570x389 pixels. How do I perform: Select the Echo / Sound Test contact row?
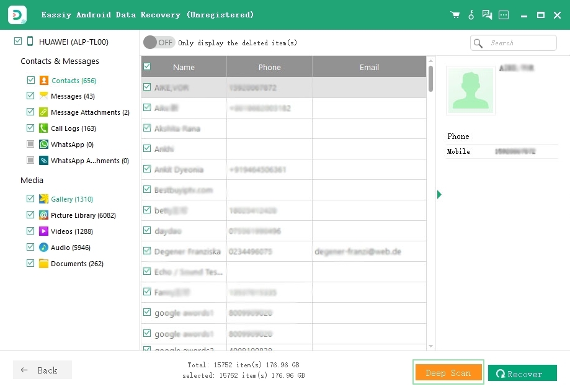pos(283,272)
